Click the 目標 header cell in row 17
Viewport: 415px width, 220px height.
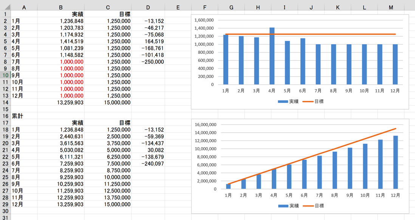pyautogui.click(x=108, y=123)
